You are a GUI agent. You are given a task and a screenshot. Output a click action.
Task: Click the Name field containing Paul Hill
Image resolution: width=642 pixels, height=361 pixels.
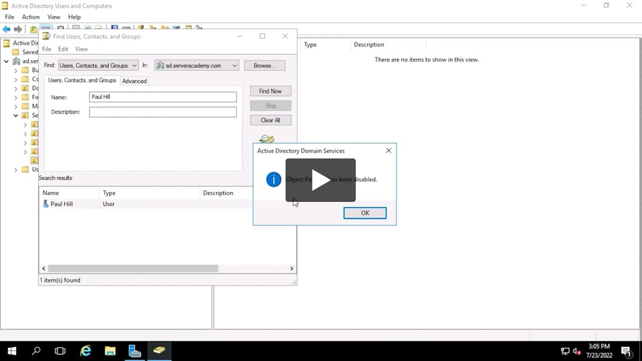163,97
